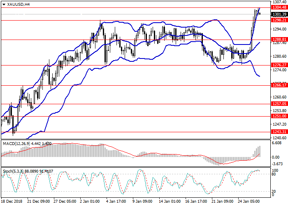Click the 80 level on the Stochastic scale
Screen dimensions: 288x206
[274, 174]
